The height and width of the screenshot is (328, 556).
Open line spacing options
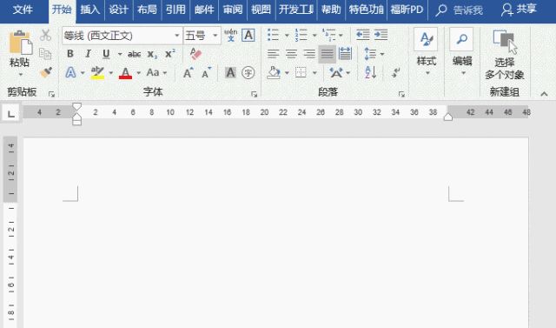(374, 54)
